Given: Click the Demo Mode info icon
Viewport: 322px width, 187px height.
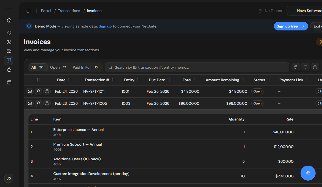Looking at the screenshot, I should pos(29,26).
